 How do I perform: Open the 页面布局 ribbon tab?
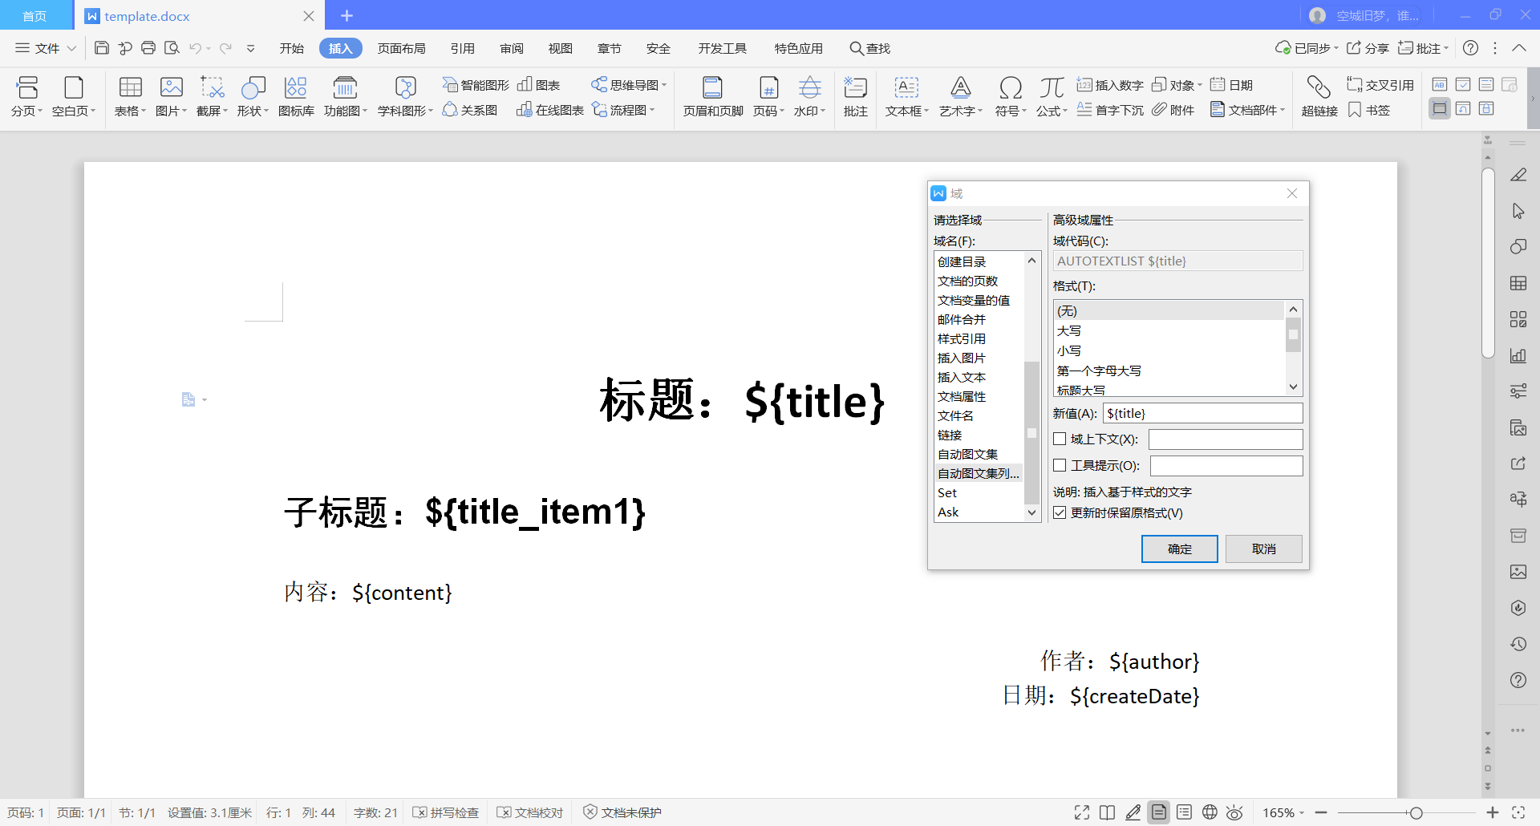point(402,48)
